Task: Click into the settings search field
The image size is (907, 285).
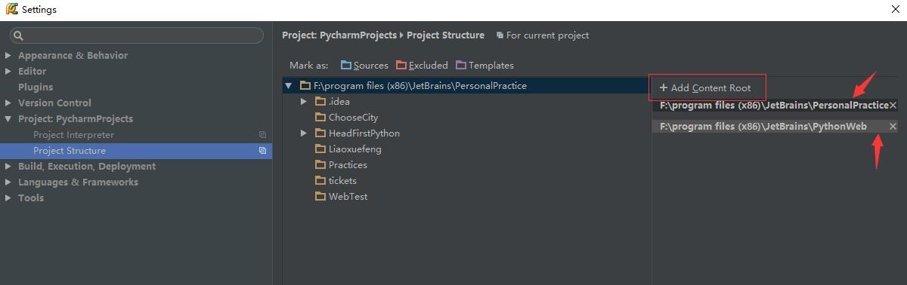Action: tap(136, 35)
